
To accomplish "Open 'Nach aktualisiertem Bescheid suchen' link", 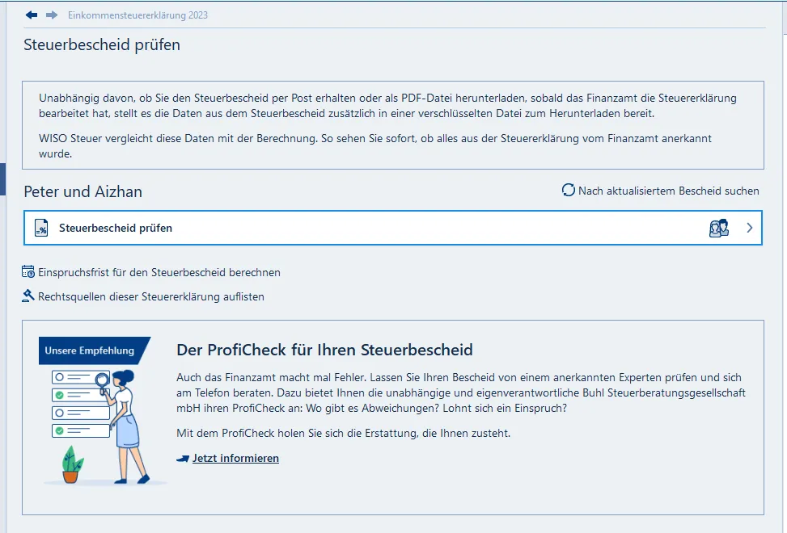I will point(668,191).
